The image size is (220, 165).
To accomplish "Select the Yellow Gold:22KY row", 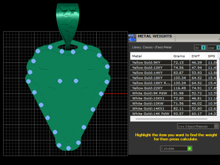I will click(x=173, y=88).
